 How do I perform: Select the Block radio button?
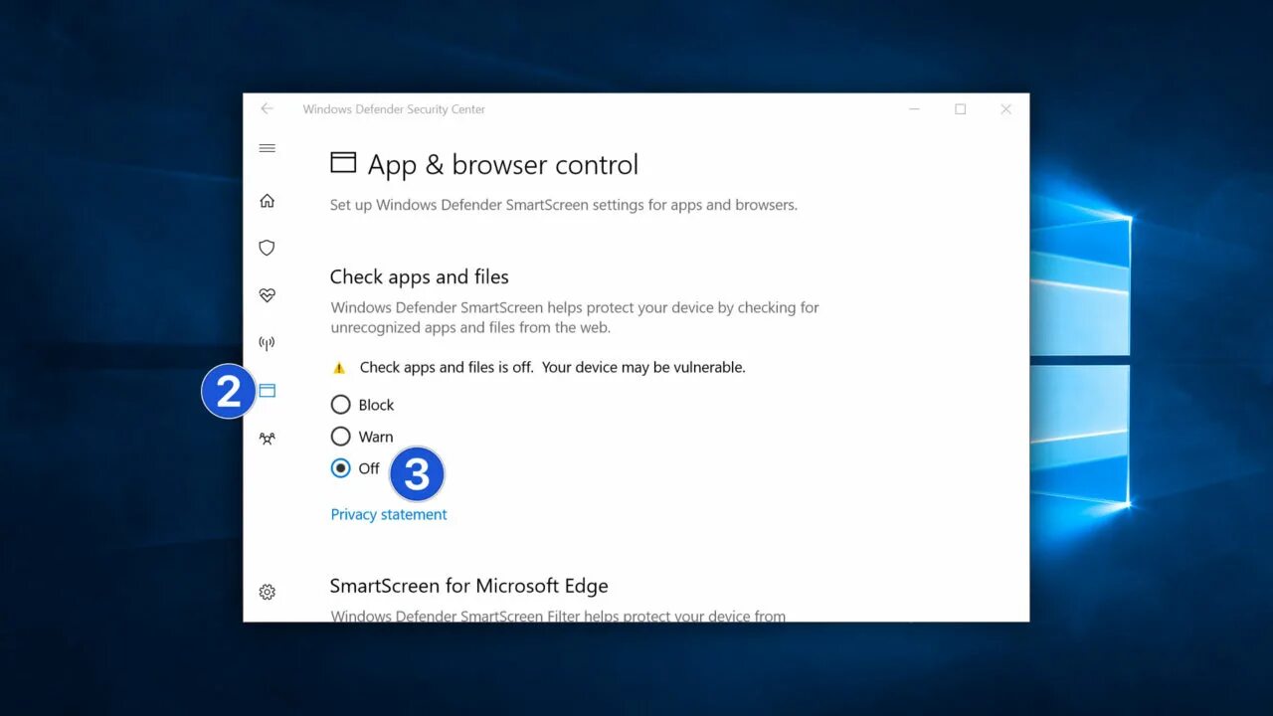pos(340,405)
